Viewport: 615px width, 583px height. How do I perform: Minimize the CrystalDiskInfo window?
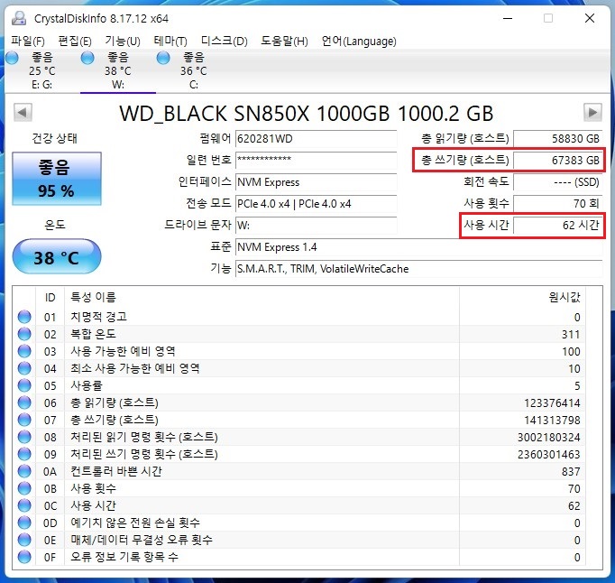click(x=508, y=18)
